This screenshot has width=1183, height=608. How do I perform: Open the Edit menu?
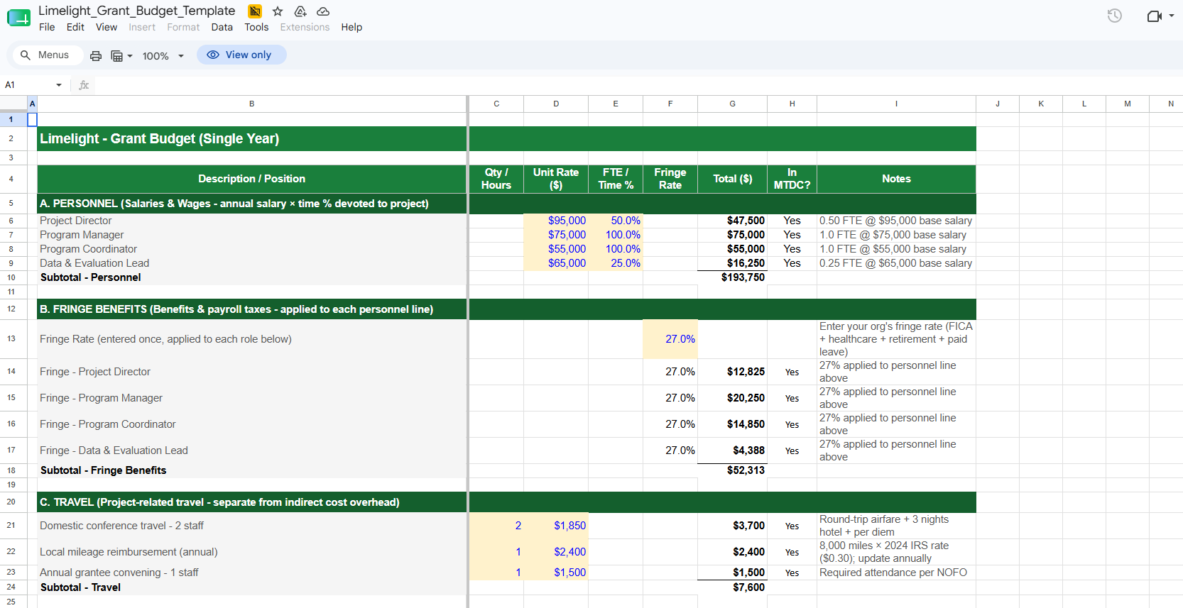75,27
